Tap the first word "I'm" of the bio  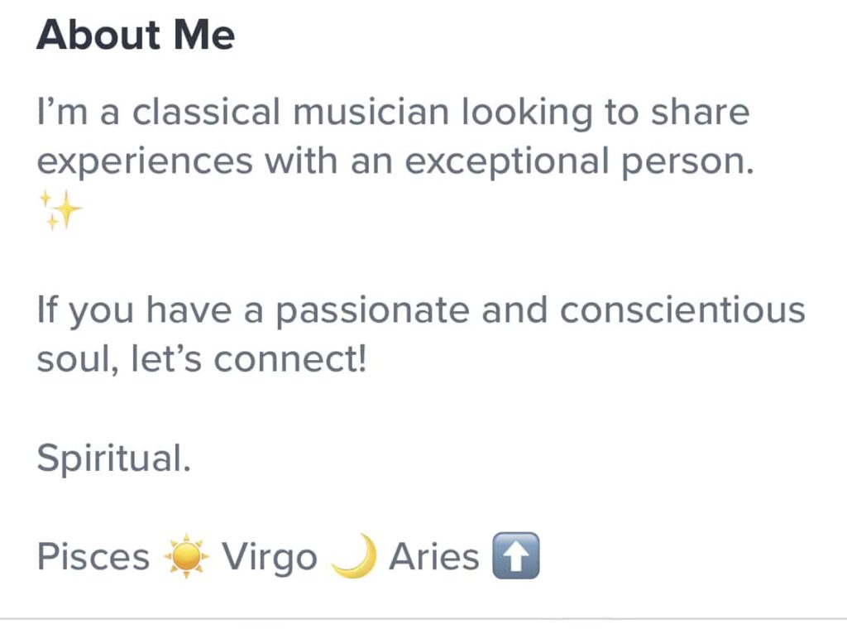[x=62, y=113]
